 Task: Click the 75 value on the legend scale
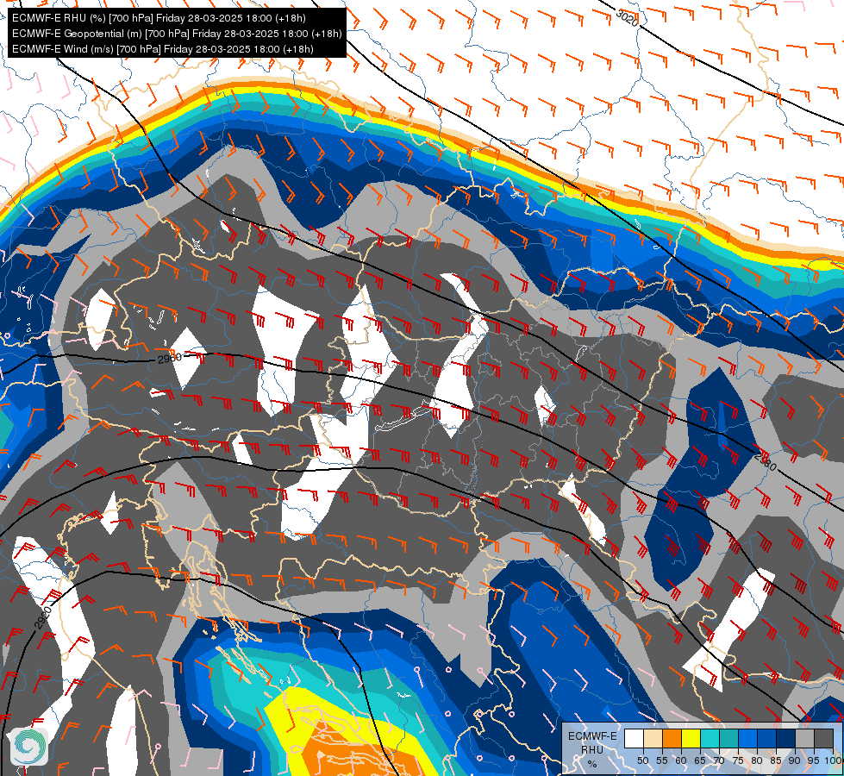tap(738, 760)
